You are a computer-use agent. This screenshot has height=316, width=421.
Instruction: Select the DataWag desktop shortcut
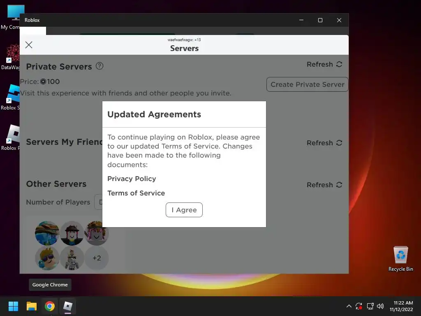click(x=10, y=57)
